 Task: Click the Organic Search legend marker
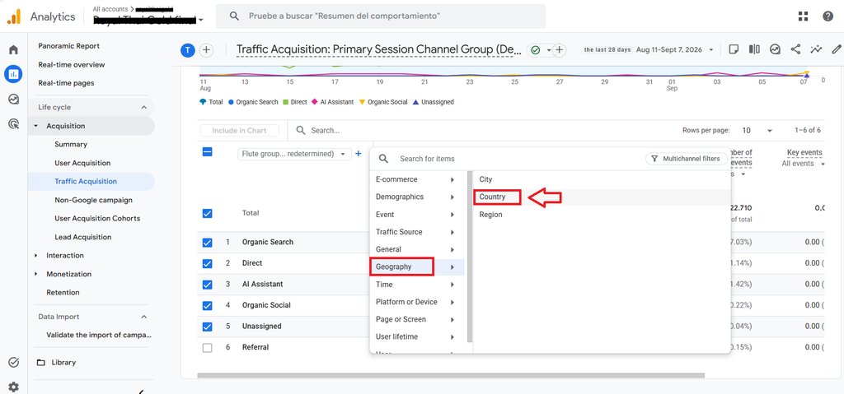pyautogui.click(x=232, y=102)
